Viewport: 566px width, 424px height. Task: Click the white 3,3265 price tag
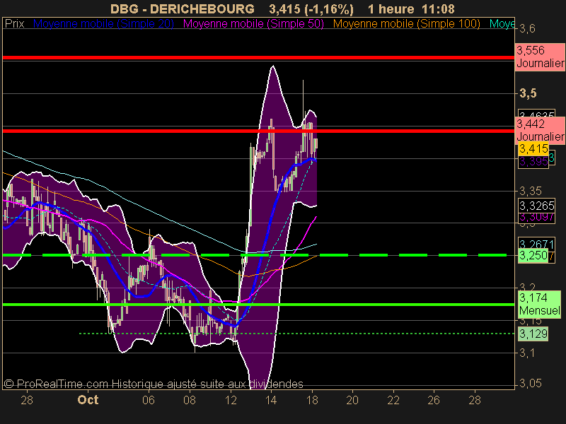coord(537,206)
